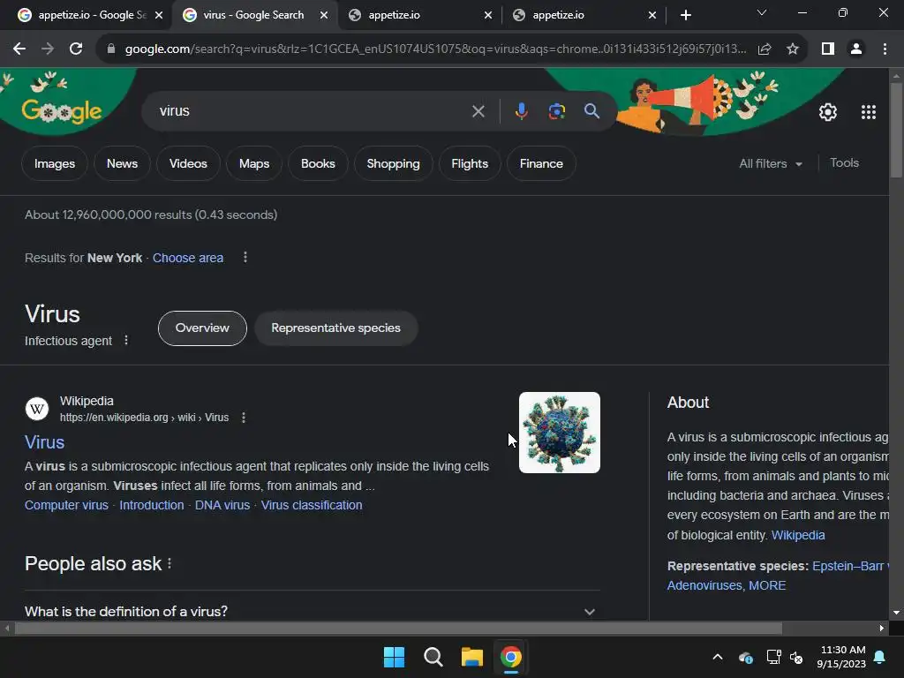The image size is (904, 678).
Task: Click the browser forward arrow
Action: (48, 49)
